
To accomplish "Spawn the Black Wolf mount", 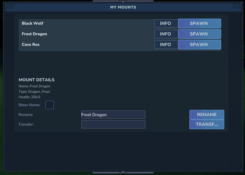I will click(x=199, y=23).
